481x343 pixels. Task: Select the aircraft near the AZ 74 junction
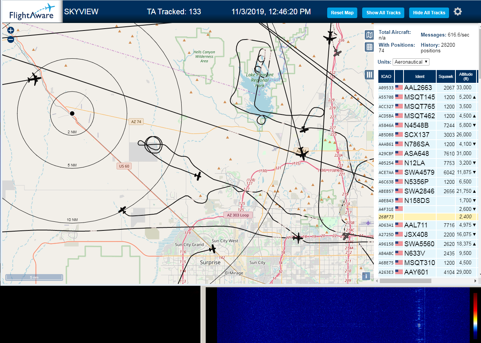[x=302, y=153]
